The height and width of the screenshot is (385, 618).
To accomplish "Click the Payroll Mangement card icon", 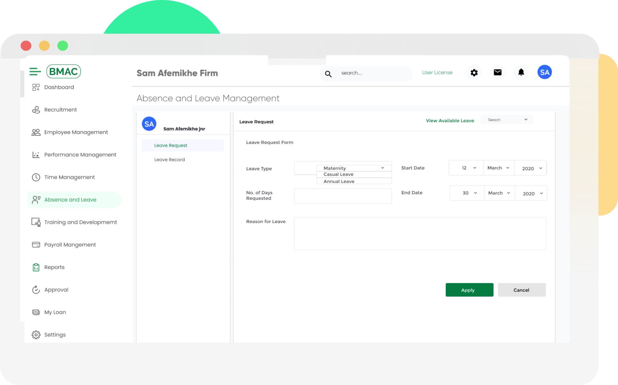I will pos(36,245).
